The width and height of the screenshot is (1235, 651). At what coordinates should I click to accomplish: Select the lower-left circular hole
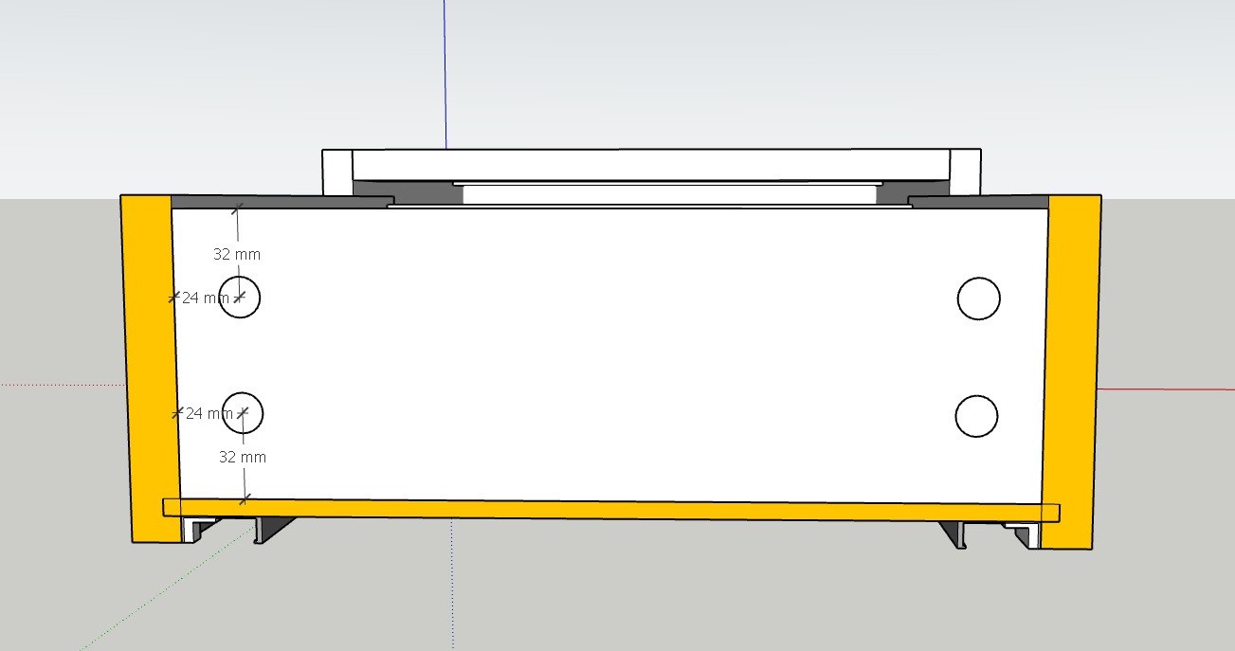coord(242,413)
